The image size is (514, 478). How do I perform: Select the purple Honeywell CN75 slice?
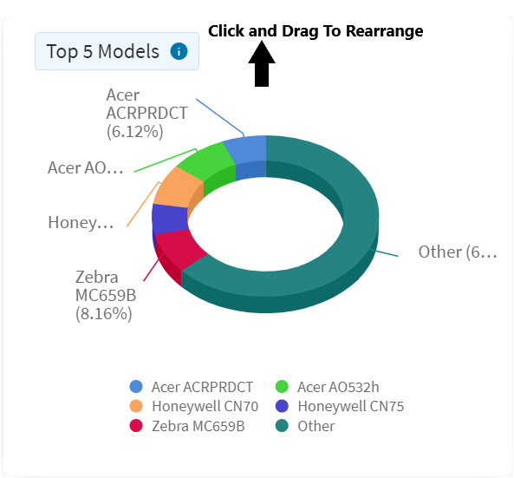click(168, 219)
